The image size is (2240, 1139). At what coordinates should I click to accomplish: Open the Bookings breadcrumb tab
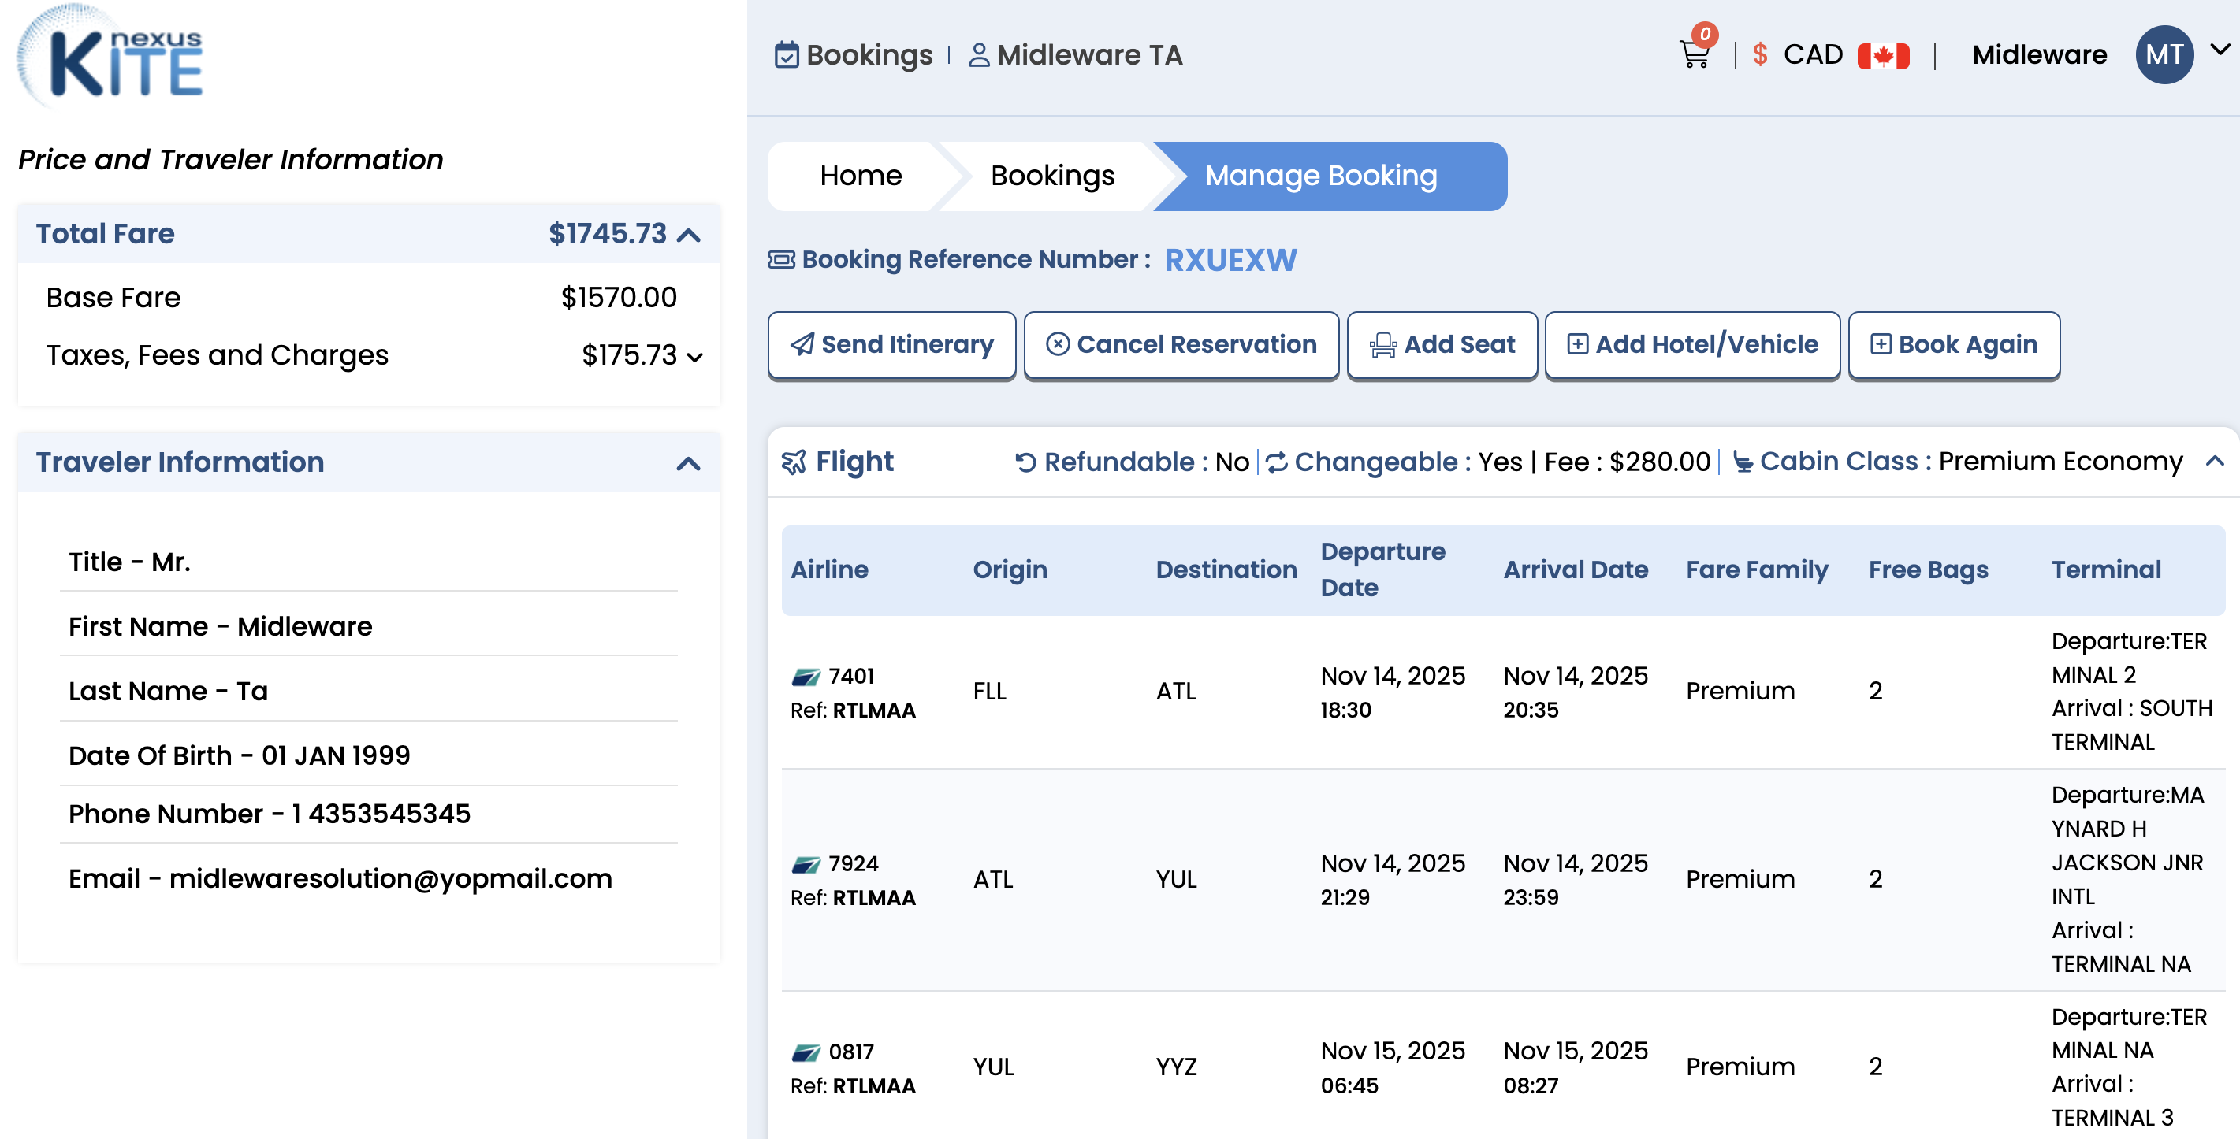(x=1052, y=176)
